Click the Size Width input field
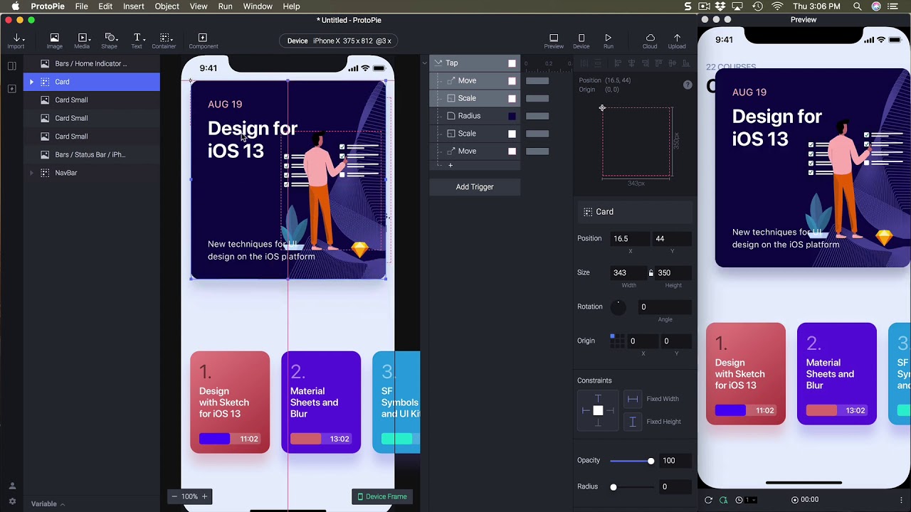Image resolution: width=911 pixels, height=512 pixels. click(x=628, y=273)
